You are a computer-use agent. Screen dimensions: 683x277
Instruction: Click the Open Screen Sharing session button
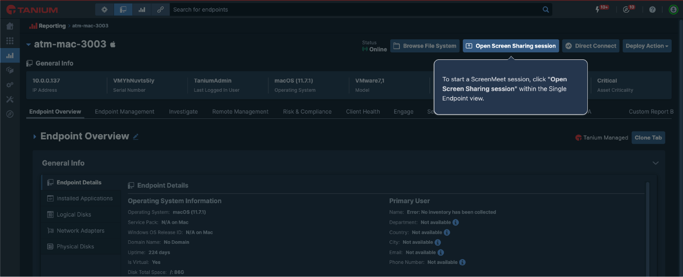click(510, 45)
